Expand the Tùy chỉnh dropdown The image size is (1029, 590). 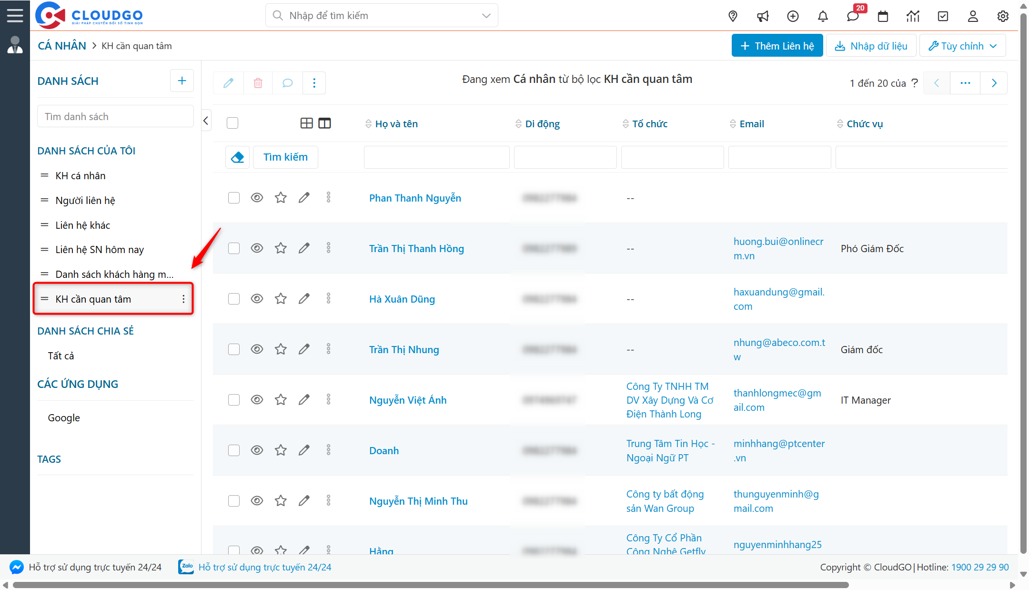click(962, 46)
